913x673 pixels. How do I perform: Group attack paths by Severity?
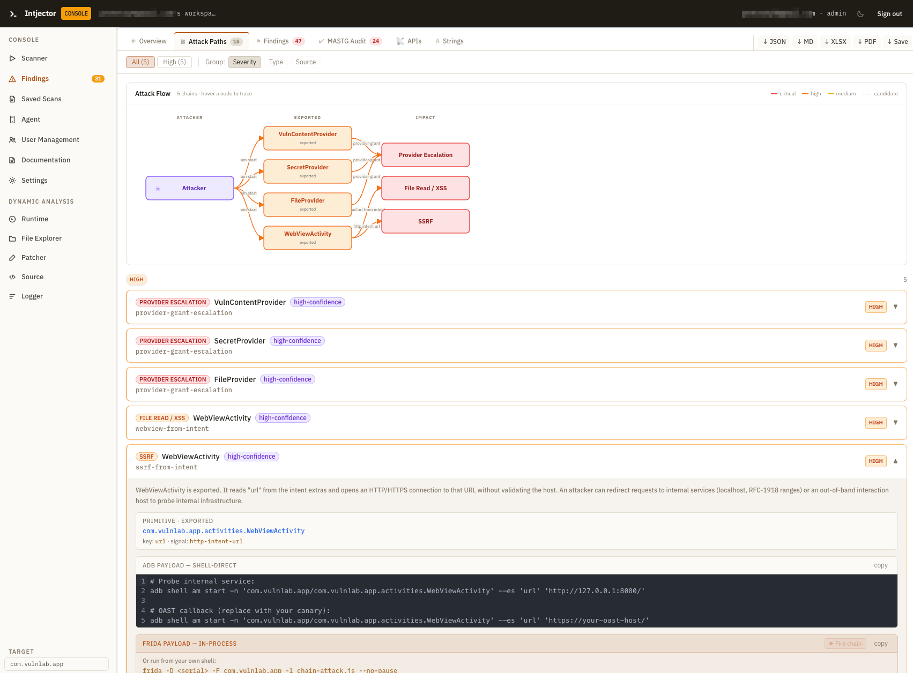click(244, 62)
